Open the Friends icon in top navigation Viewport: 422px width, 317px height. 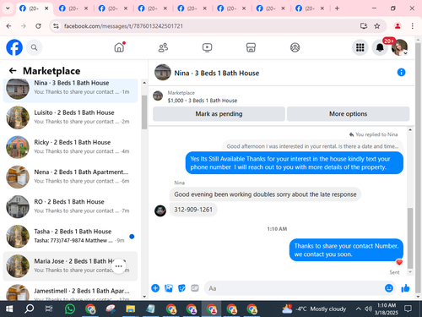[x=163, y=47]
